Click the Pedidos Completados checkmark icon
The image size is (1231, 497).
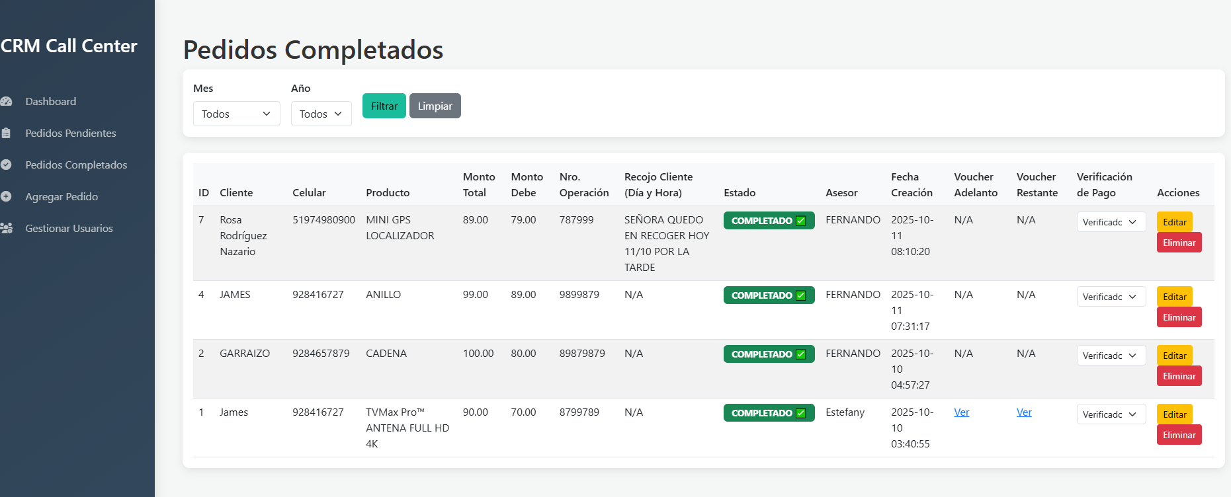click(x=7, y=165)
